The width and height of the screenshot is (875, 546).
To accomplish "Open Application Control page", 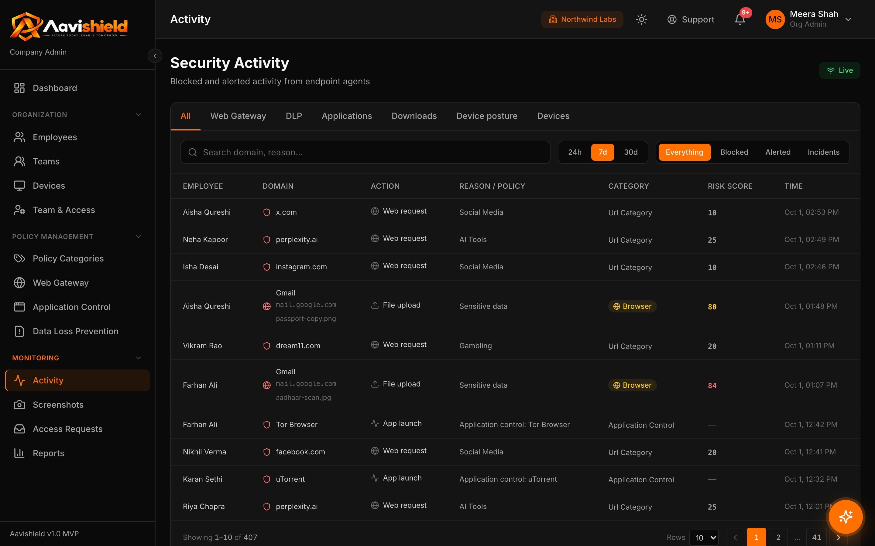I will click(x=77, y=307).
